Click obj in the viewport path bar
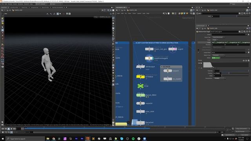The image size is (251, 141). click(10, 10)
